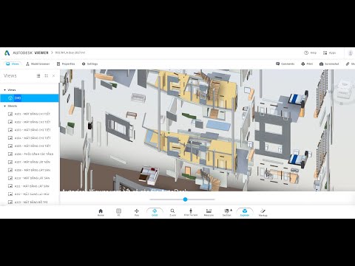The image size is (355, 266).
Task: Select the Pan tool
Action: 137,212
